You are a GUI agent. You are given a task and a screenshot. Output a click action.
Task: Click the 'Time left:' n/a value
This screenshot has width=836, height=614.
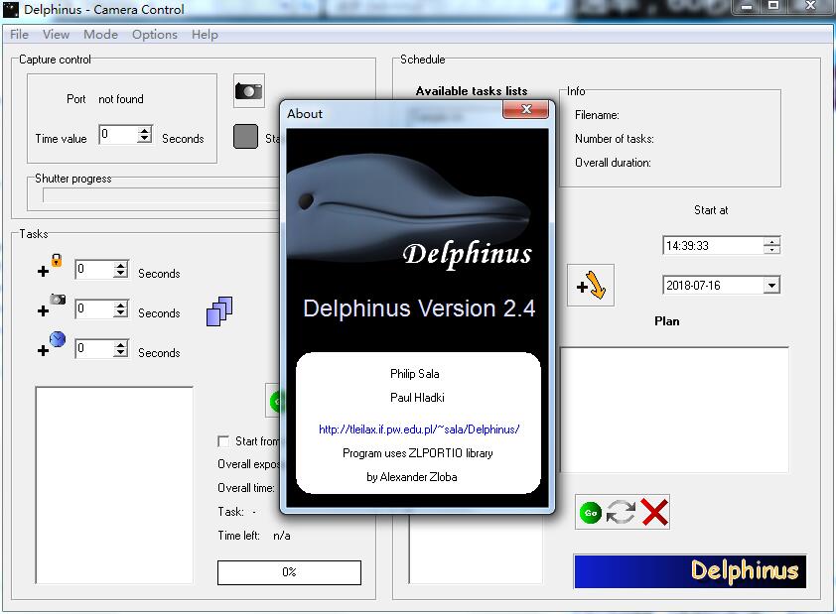click(282, 536)
